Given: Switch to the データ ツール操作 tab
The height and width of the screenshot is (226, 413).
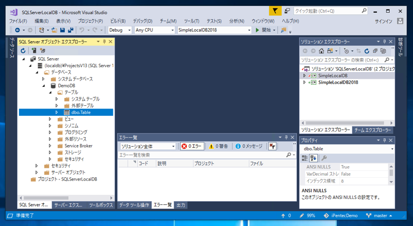Looking at the screenshot, I should 134,205.
